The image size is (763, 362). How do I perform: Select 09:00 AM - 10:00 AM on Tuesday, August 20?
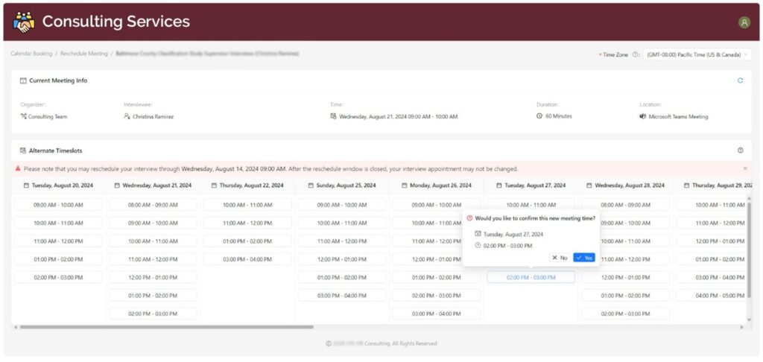(x=58, y=205)
